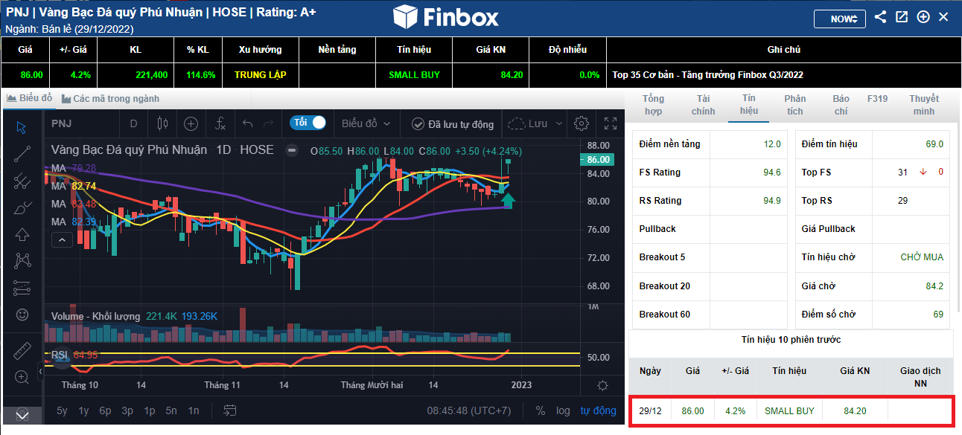Toggle the Tối dark mode switch
Viewport: 962px width, 435px height.
tap(308, 123)
